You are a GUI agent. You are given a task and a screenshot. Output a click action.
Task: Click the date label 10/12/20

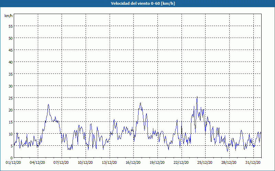[85, 163]
